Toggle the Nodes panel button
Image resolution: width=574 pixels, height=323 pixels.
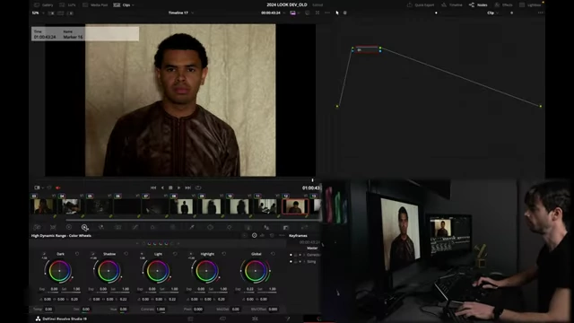(478, 5)
